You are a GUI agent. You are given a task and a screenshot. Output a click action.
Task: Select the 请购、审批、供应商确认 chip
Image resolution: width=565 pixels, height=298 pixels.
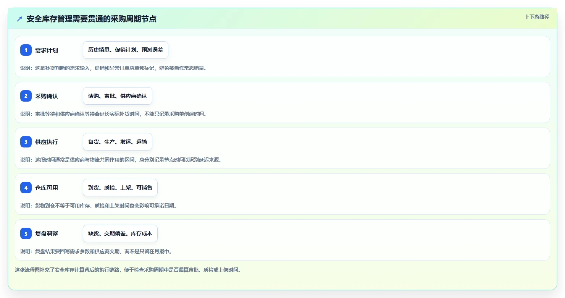(x=118, y=96)
